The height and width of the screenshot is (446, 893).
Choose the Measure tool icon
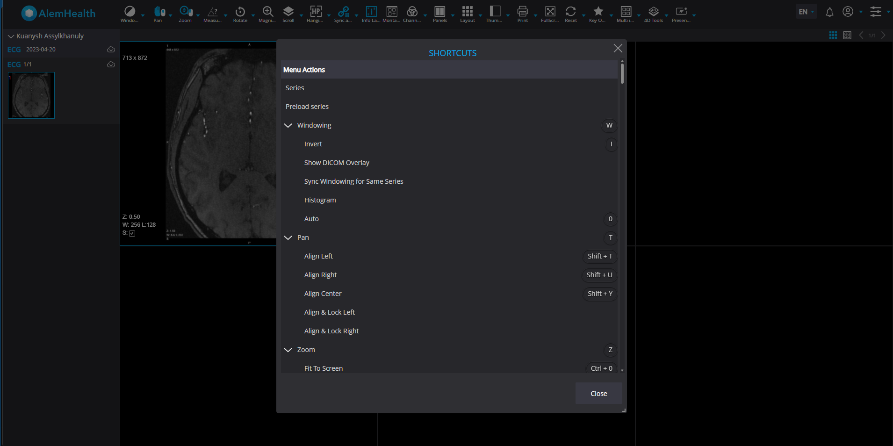coord(213,11)
